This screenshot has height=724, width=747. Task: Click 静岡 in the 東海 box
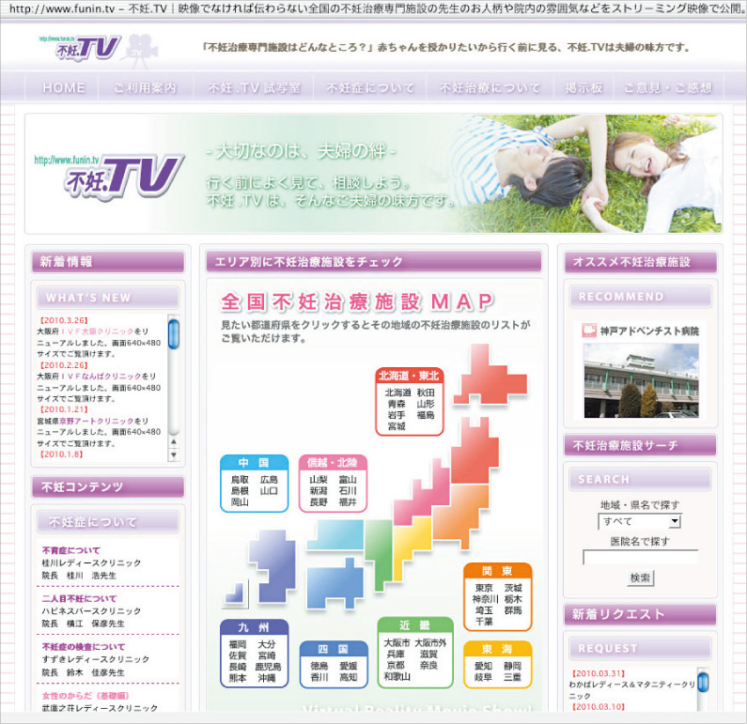[x=513, y=666]
